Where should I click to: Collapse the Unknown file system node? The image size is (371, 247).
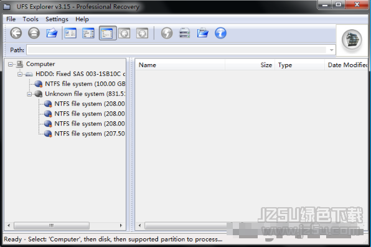click(x=29, y=94)
